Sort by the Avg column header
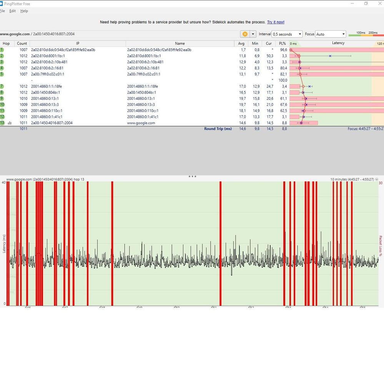Viewport: 384px width, 365px height. tap(241, 43)
